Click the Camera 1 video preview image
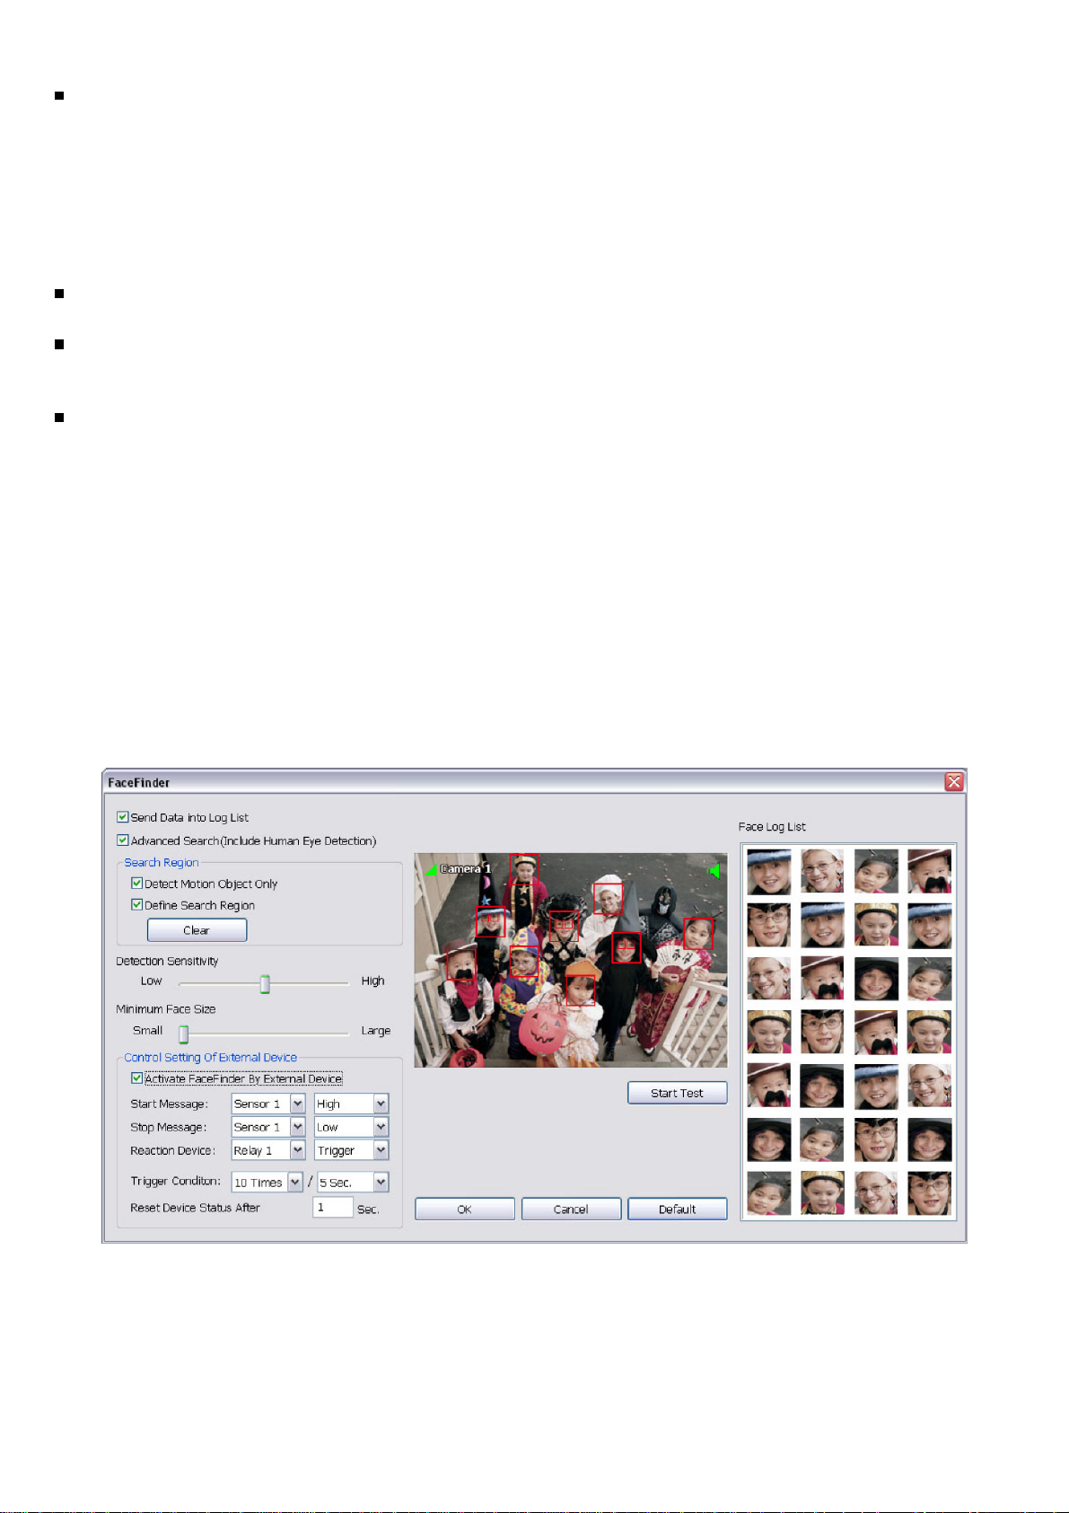 click(571, 961)
